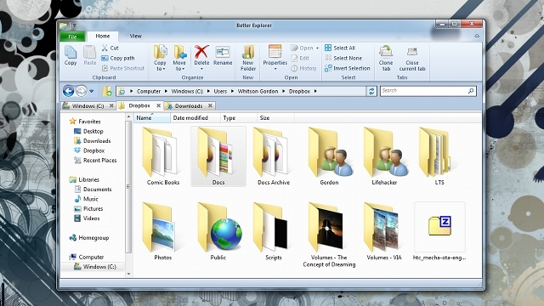The image size is (544, 306).
Task: Expand the arrow after Dropbox breadcrumb
Action: (x=315, y=91)
